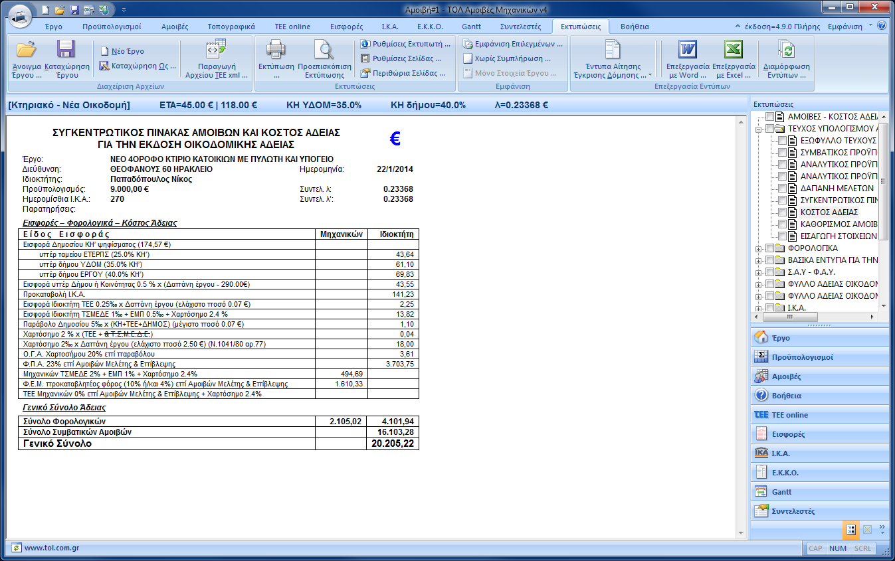Click the tree panel vertical scrollbar

click(884, 210)
